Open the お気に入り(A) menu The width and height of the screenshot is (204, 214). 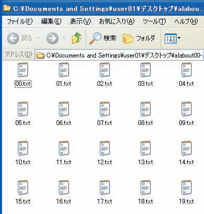116,21
